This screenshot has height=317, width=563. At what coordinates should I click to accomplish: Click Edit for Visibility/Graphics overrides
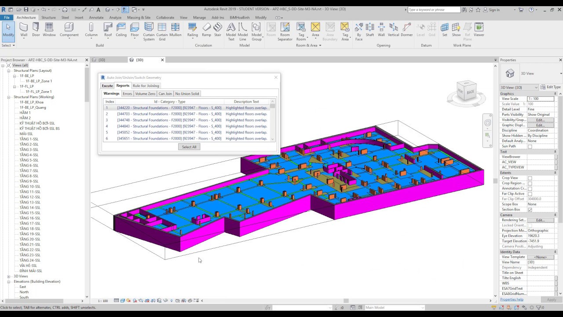[541, 120]
